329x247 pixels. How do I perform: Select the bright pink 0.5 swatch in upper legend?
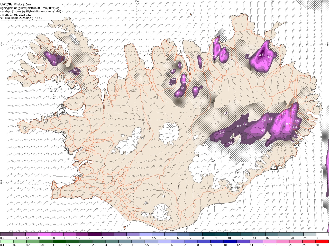(x=44, y=234)
